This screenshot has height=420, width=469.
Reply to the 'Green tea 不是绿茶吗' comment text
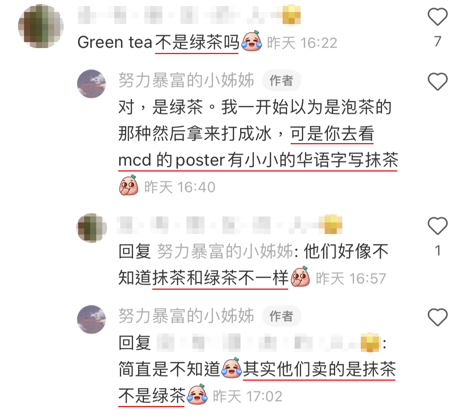click(158, 42)
